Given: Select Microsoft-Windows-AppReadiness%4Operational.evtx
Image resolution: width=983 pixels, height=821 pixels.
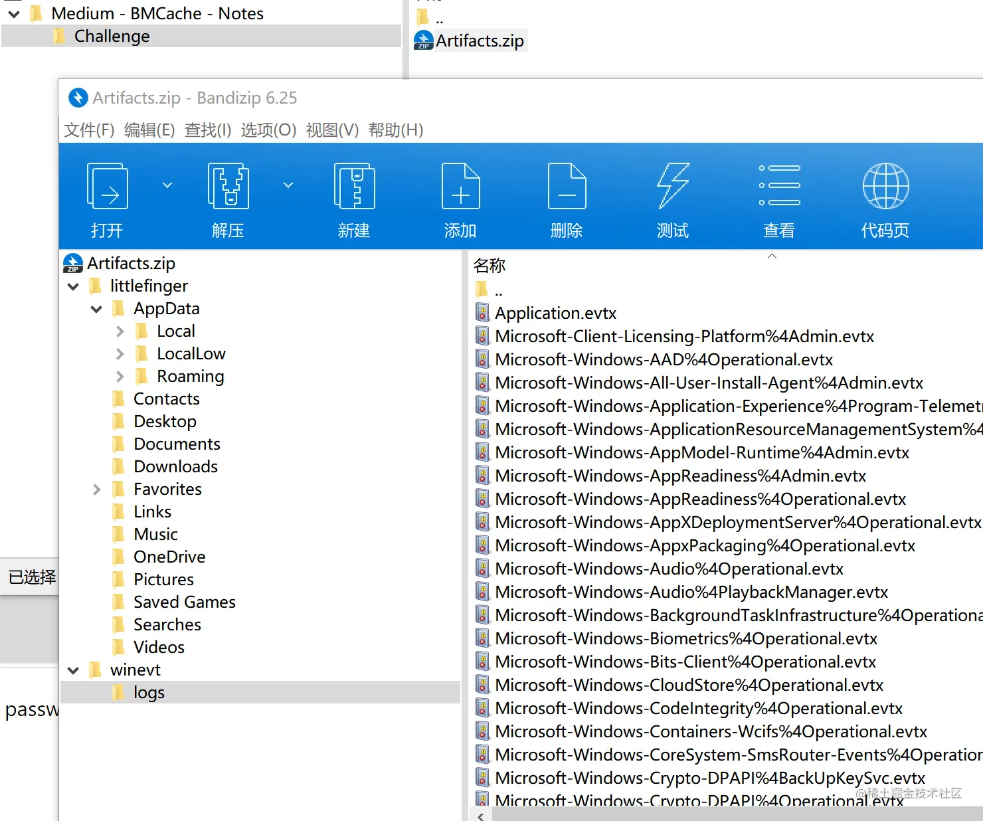Looking at the screenshot, I should tap(700, 499).
